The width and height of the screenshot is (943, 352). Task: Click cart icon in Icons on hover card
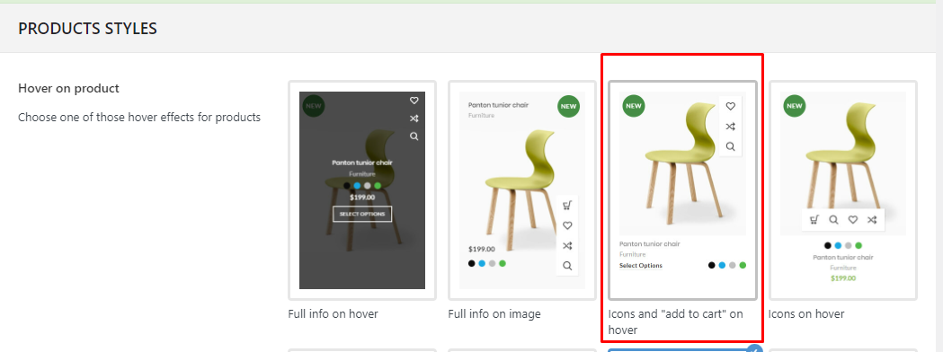[814, 220]
